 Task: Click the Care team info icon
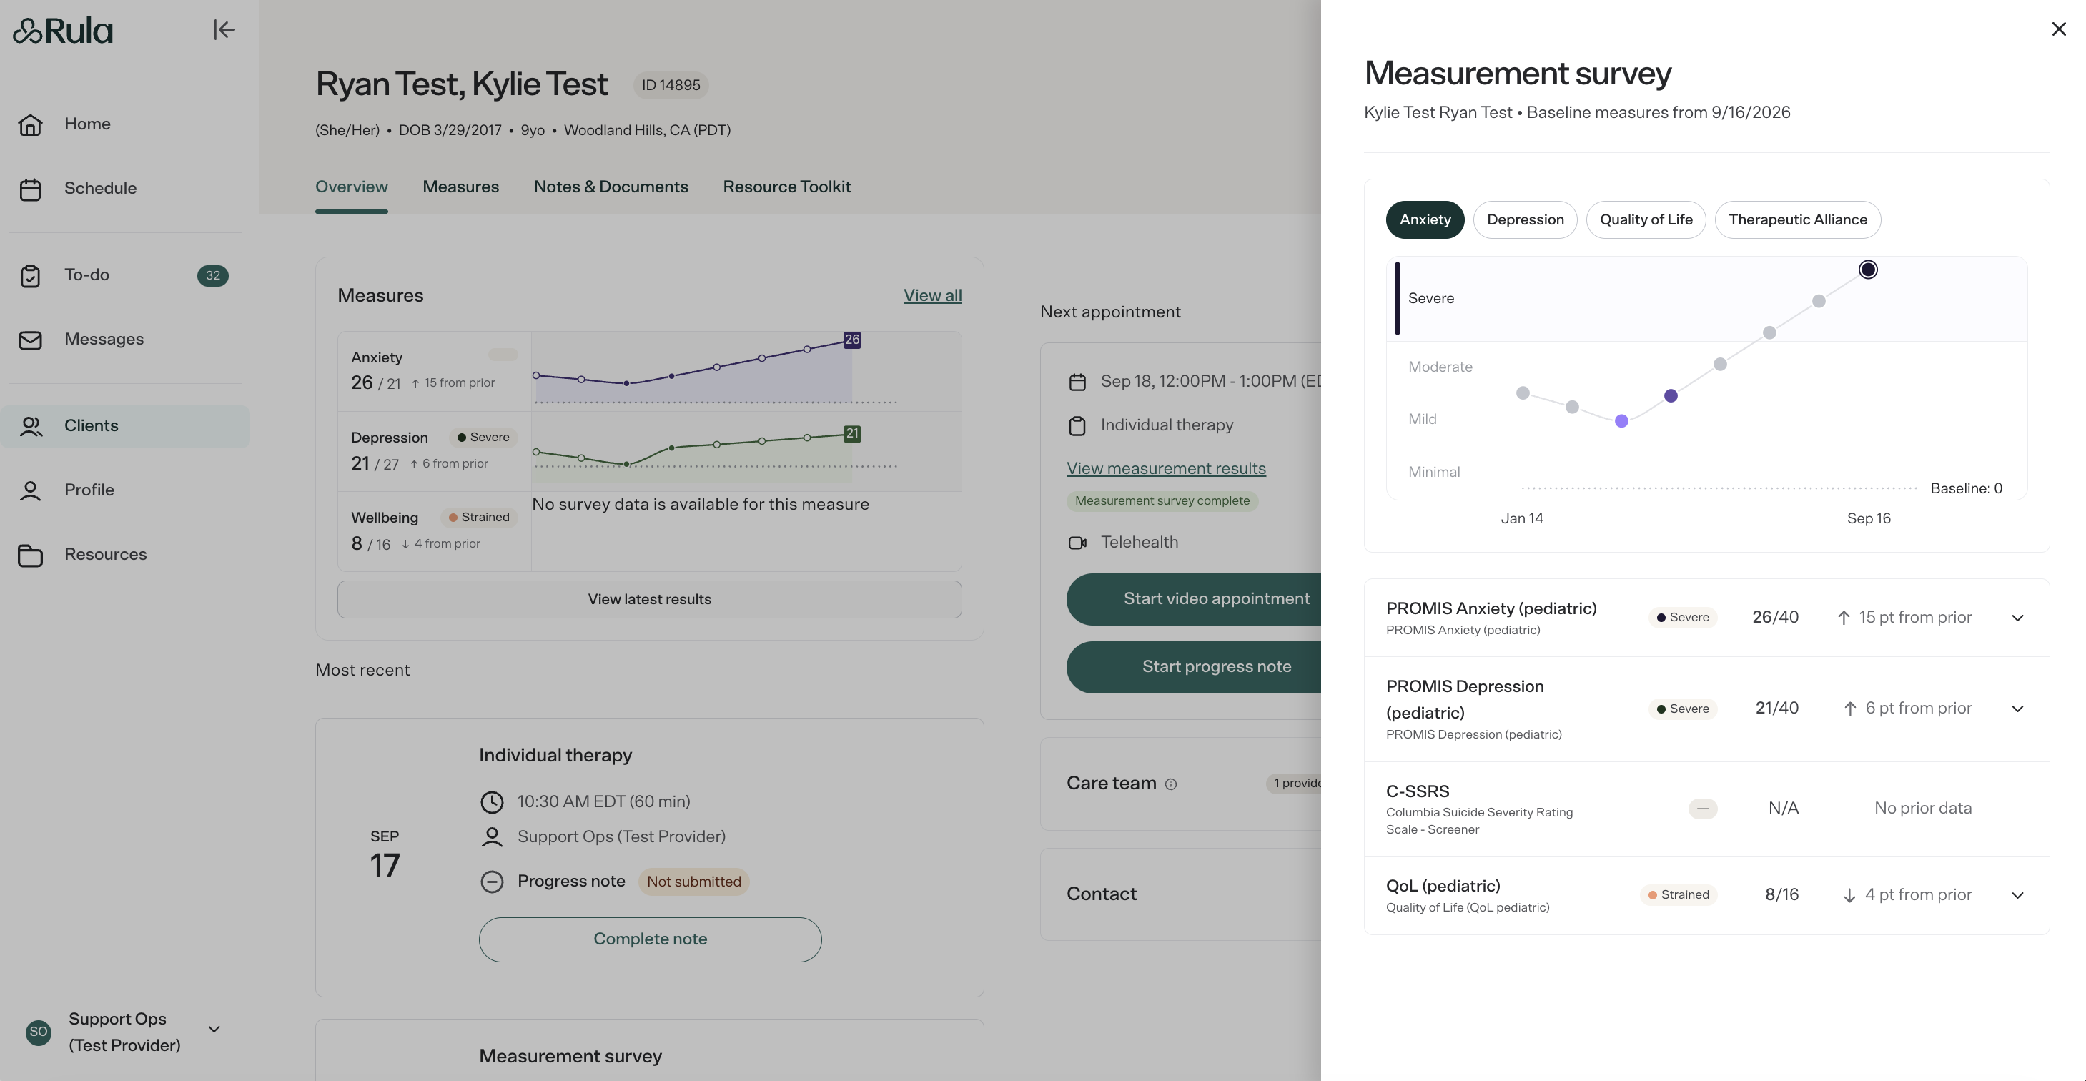[1170, 784]
